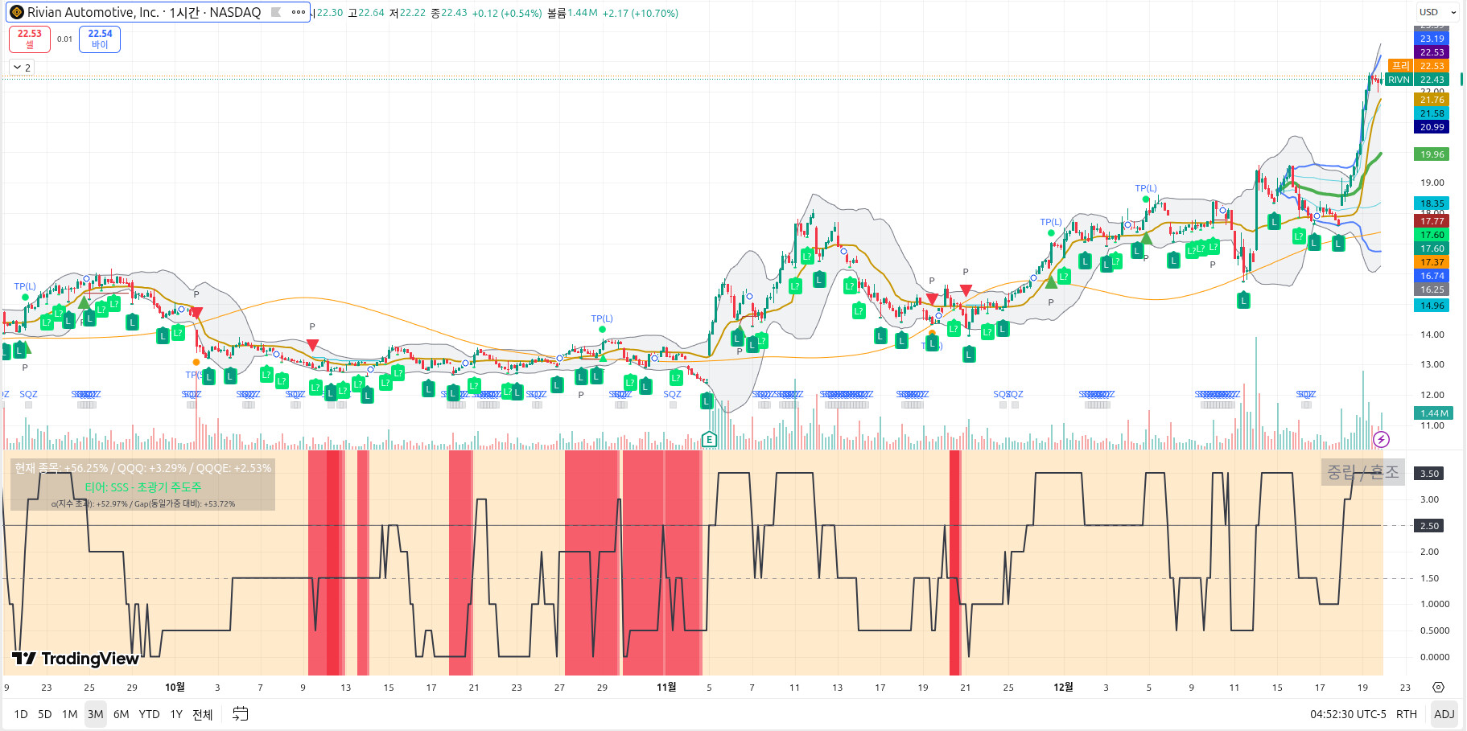Open the USD currency dropdown
Image resolution: width=1467 pixels, height=731 pixels.
(x=1438, y=12)
